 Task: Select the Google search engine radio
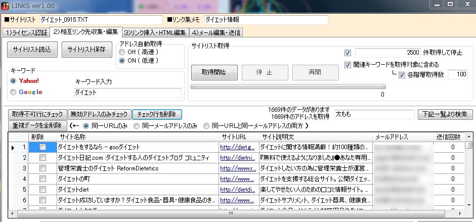13,92
